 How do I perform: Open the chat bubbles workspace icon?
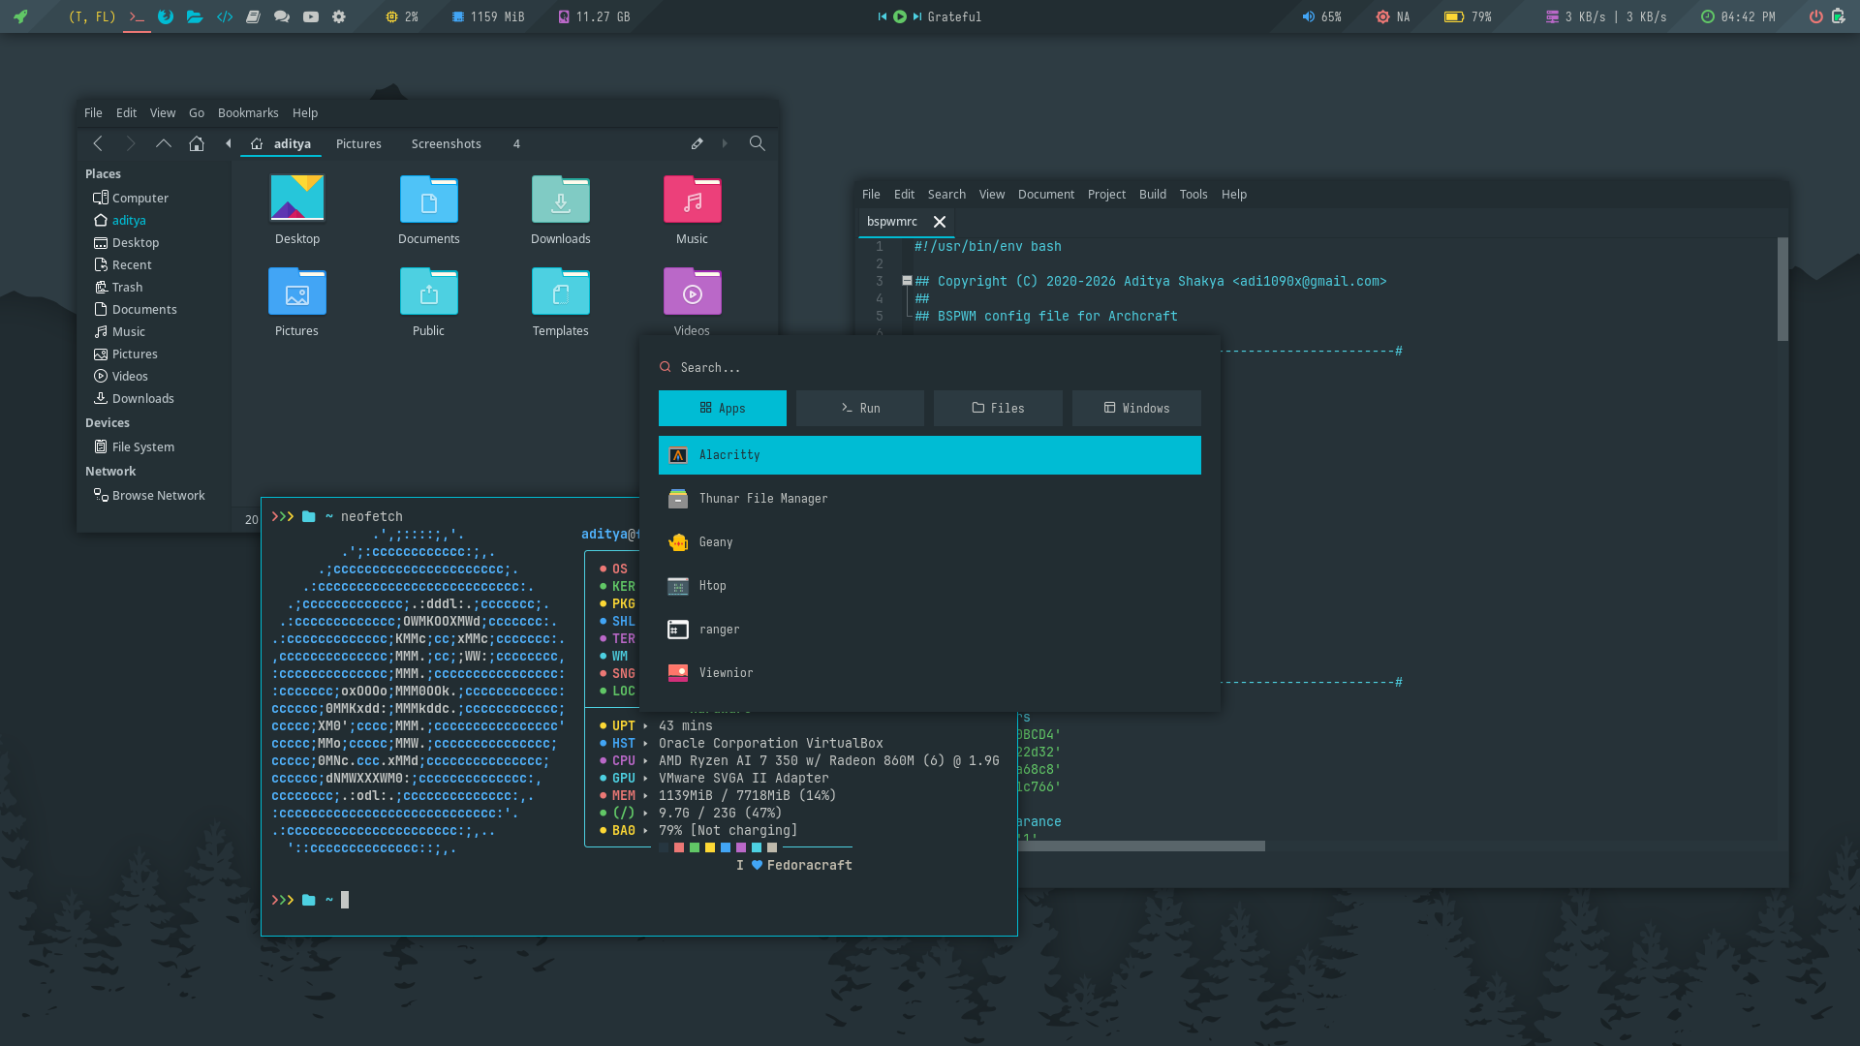(282, 16)
